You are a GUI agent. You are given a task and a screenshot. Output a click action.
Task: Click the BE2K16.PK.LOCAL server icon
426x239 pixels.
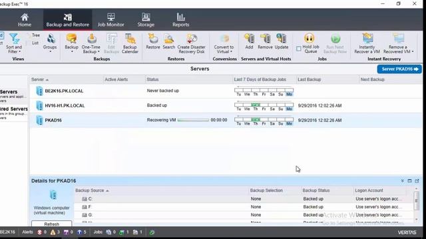click(39, 91)
